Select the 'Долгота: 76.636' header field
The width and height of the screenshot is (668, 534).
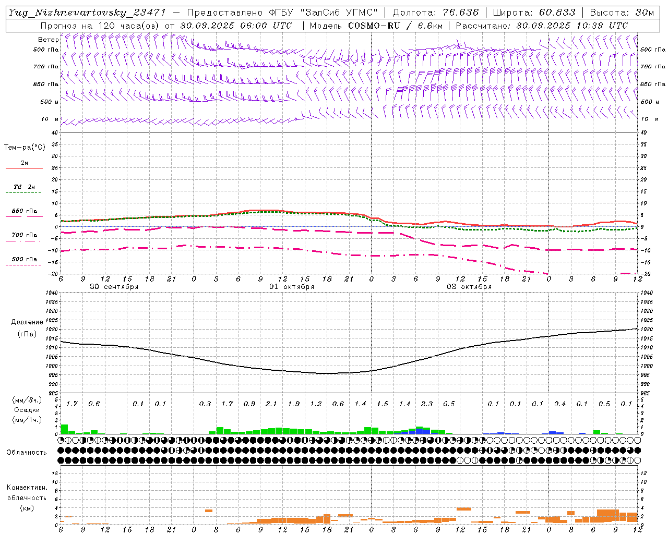436,13
